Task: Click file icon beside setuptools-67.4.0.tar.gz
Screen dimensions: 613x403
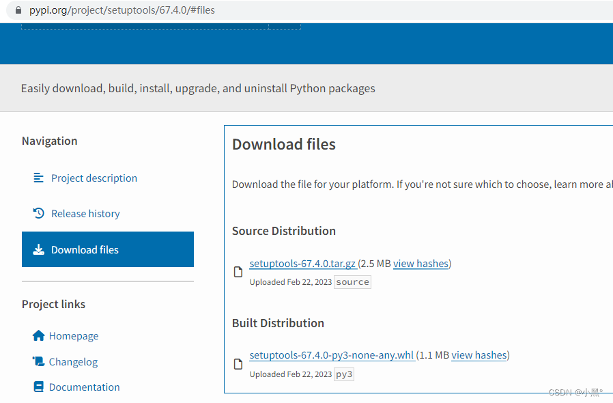Action: pyautogui.click(x=238, y=272)
